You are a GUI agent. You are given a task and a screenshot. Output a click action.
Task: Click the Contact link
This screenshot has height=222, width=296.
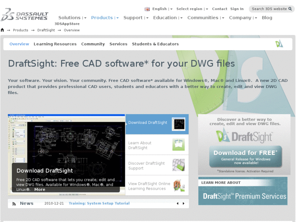pyautogui.click(x=219, y=9)
